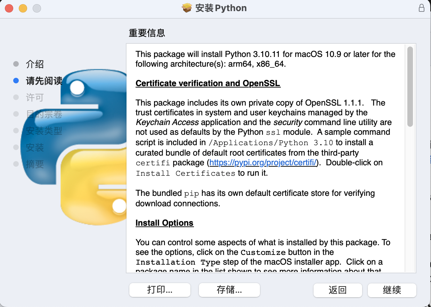Image resolution: width=431 pixels, height=307 pixels.
Task: Click the lock icon in title bar
Action: click(x=422, y=8)
